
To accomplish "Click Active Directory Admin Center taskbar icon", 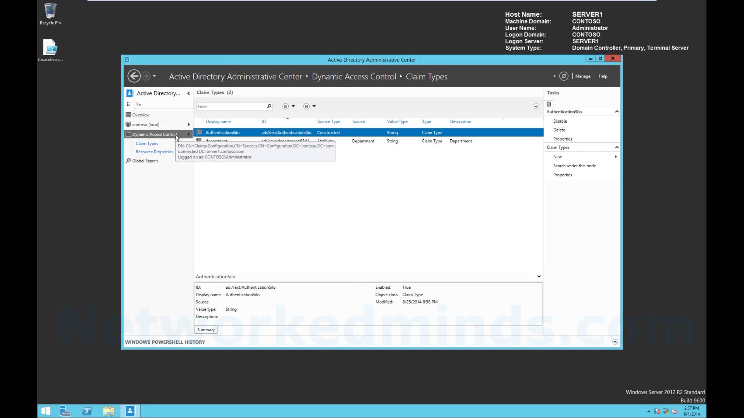I will pyautogui.click(x=131, y=411).
